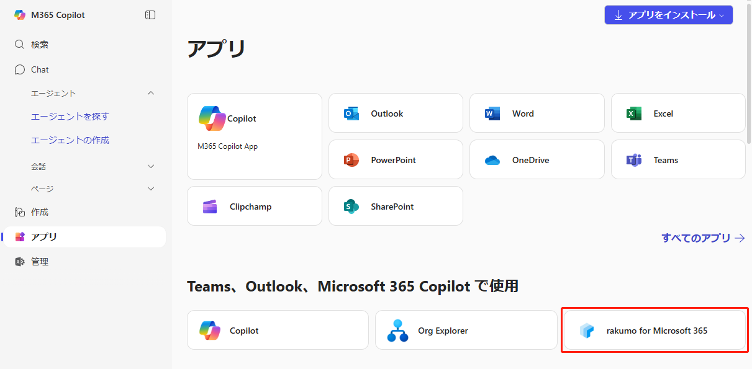Click the SharePoint card label
Image resolution: width=752 pixels, height=369 pixels.
coord(392,207)
